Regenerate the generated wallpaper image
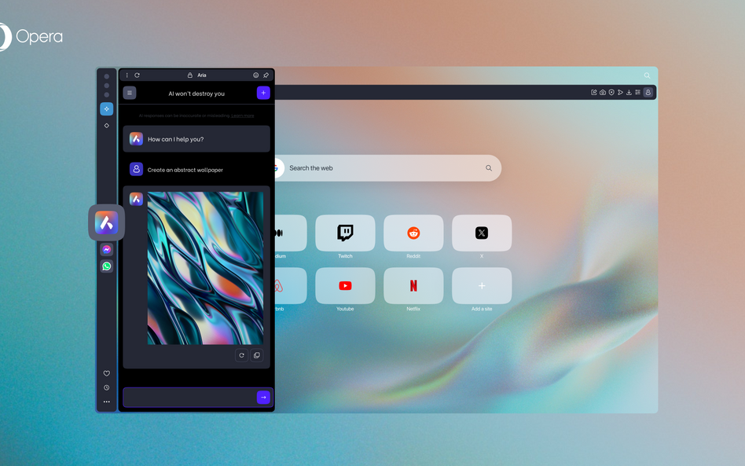This screenshot has height=466, width=745. (241, 355)
